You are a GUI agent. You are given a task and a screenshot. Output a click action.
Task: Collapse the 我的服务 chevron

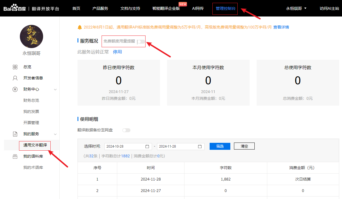[55, 134]
